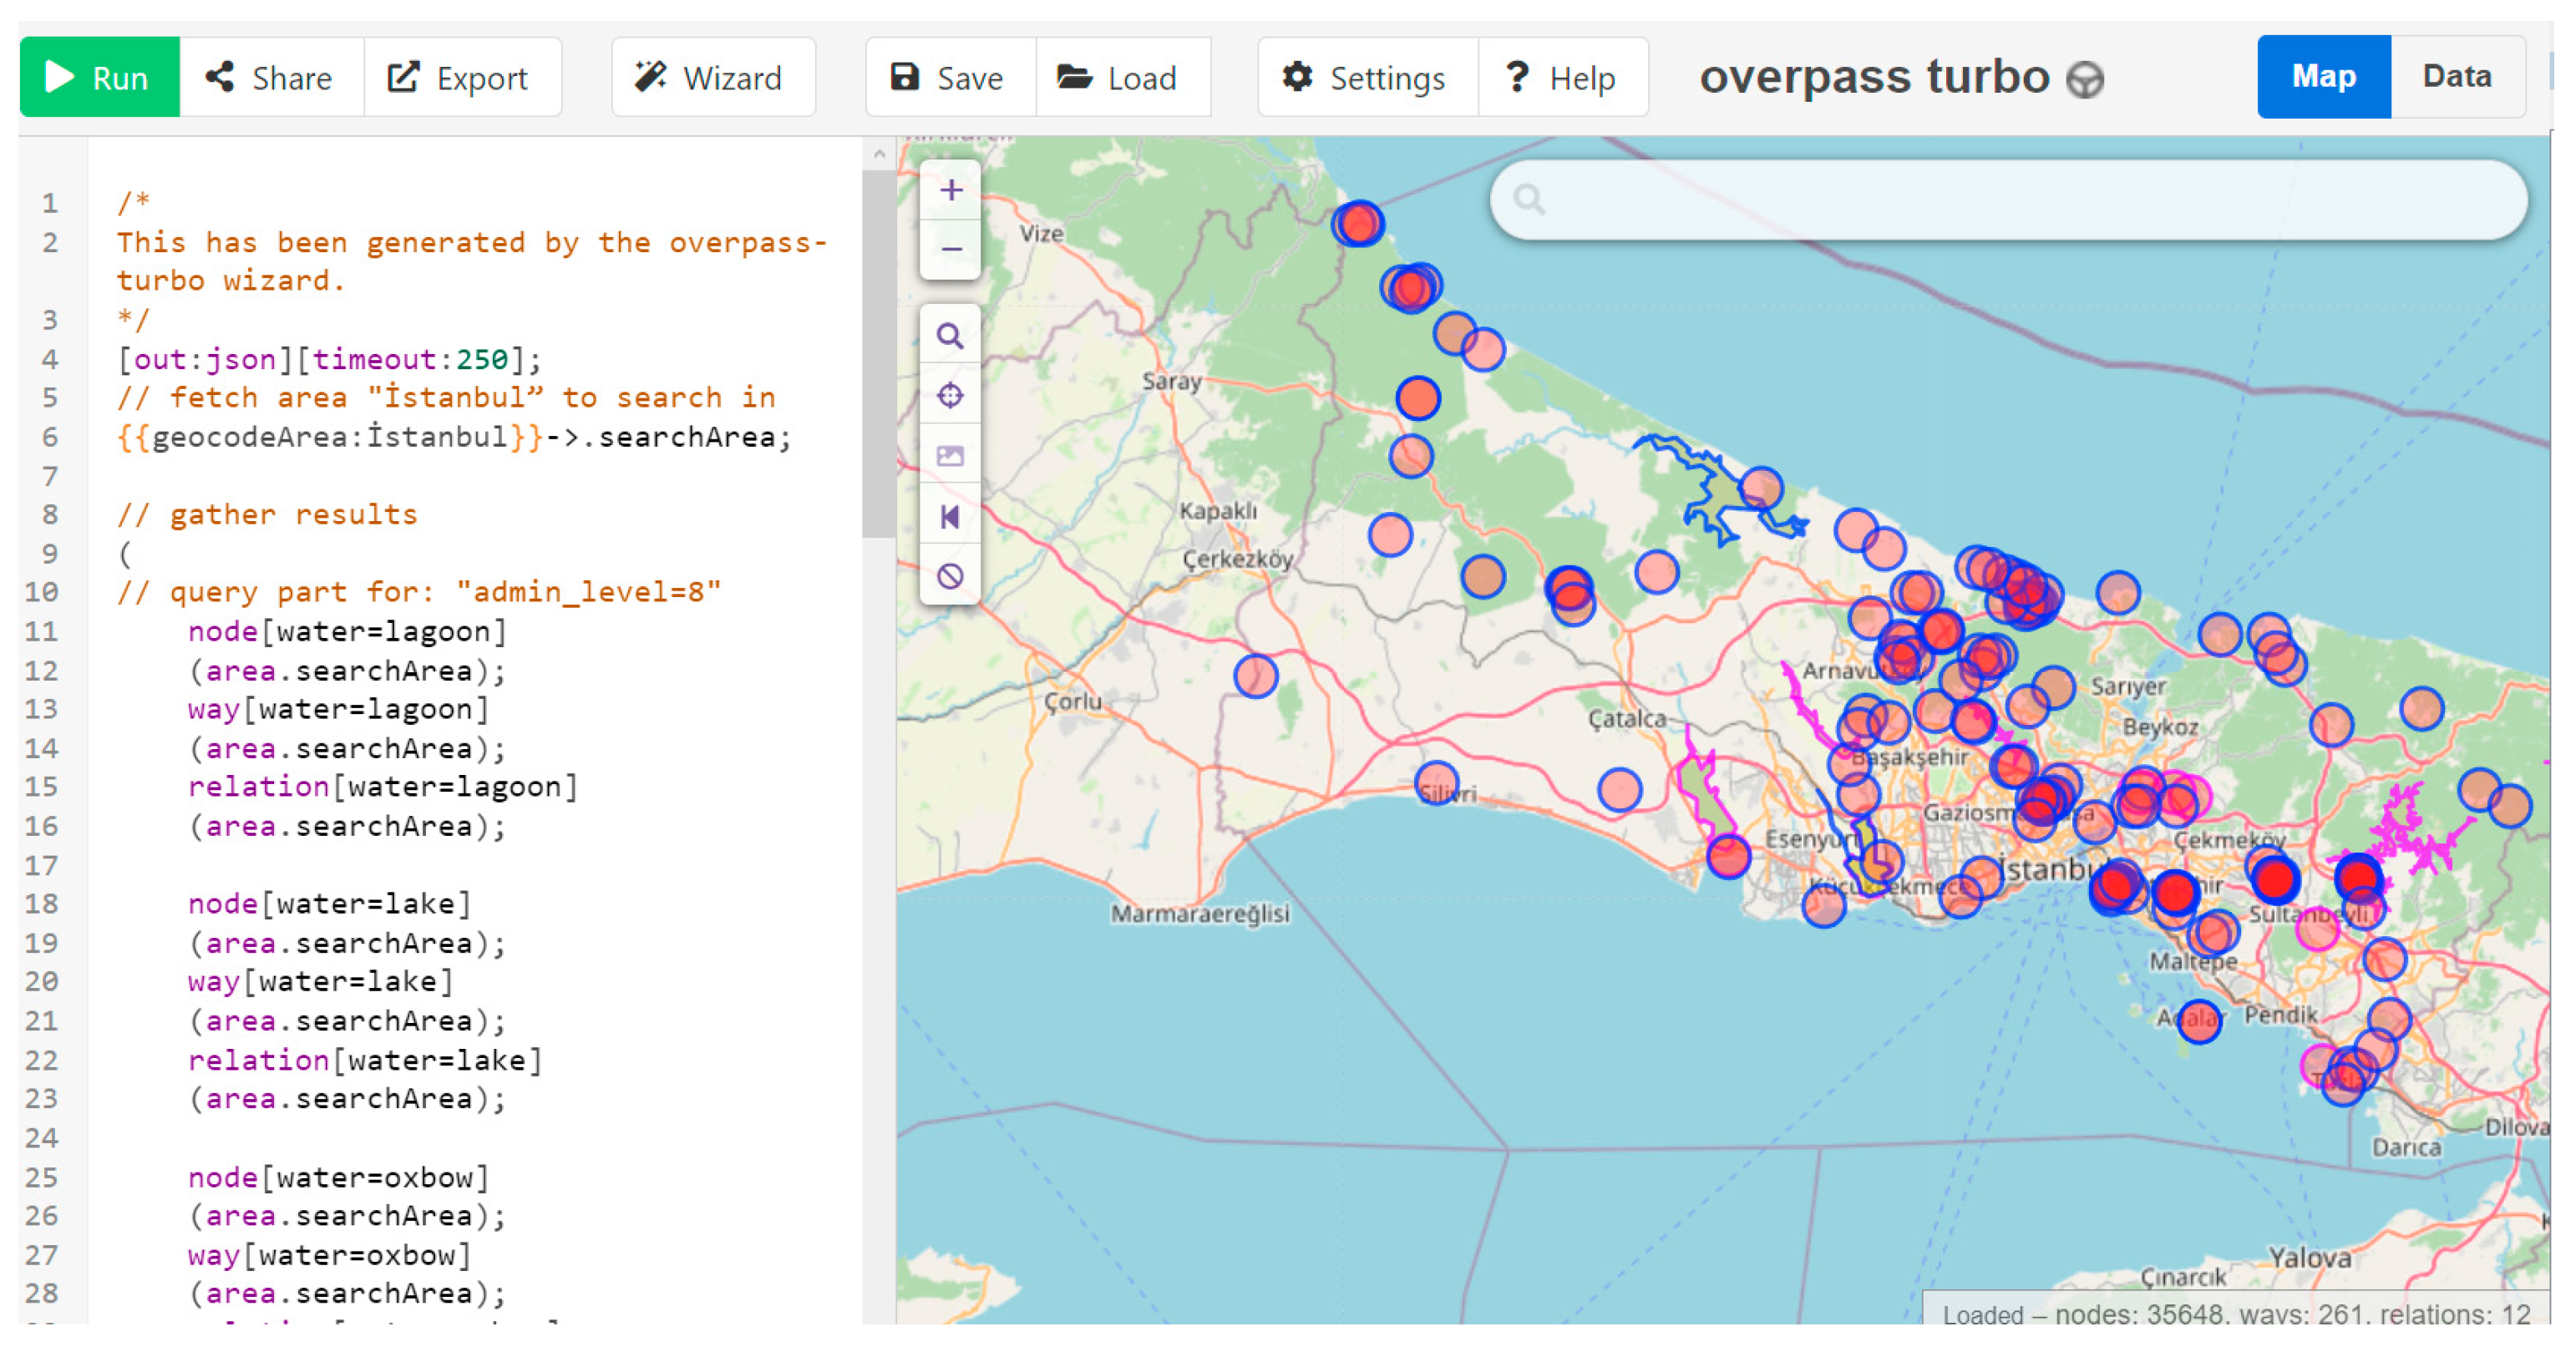Click the zoom to data magnifier icon
The height and width of the screenshot is (1352, 2576).
[x=950, y=335]
